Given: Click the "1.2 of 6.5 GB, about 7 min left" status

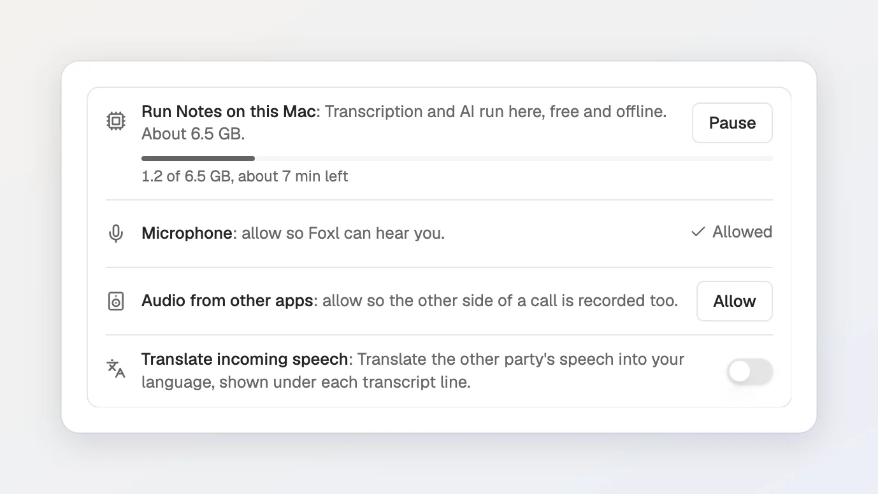Looking at the screenshot, I should click(245, 176).
